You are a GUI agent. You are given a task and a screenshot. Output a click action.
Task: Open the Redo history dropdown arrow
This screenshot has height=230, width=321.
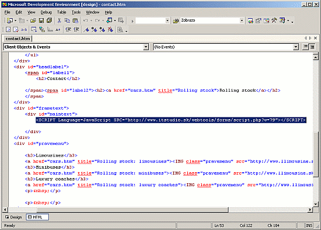pos(103,20)
